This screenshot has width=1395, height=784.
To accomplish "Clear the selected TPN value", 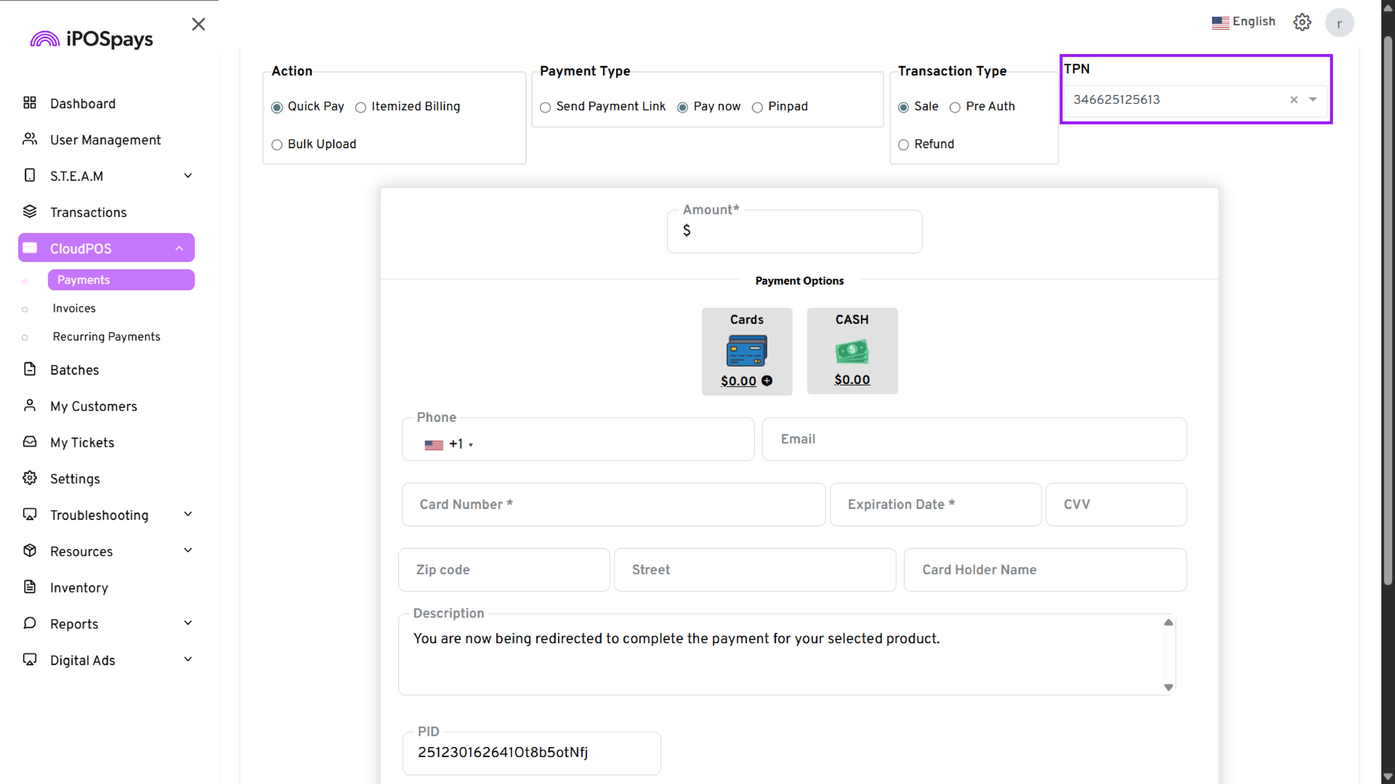I will pyautogui.click(x=1294, y=99).
